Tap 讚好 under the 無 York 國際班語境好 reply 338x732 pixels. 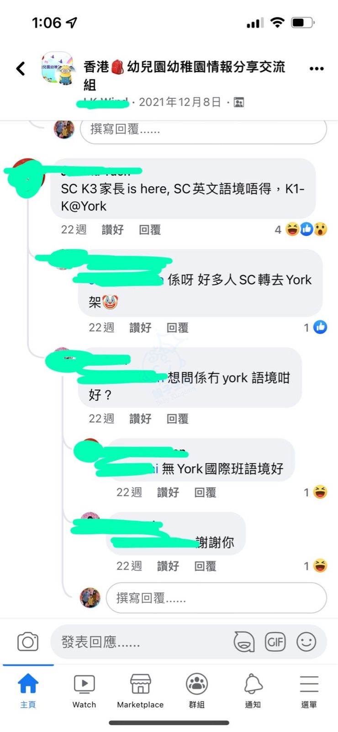[168, 492]
